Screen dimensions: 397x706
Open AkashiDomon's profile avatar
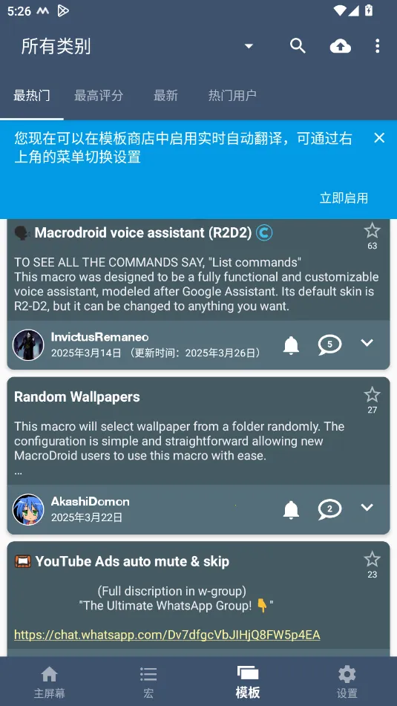[x=28, y=509]
